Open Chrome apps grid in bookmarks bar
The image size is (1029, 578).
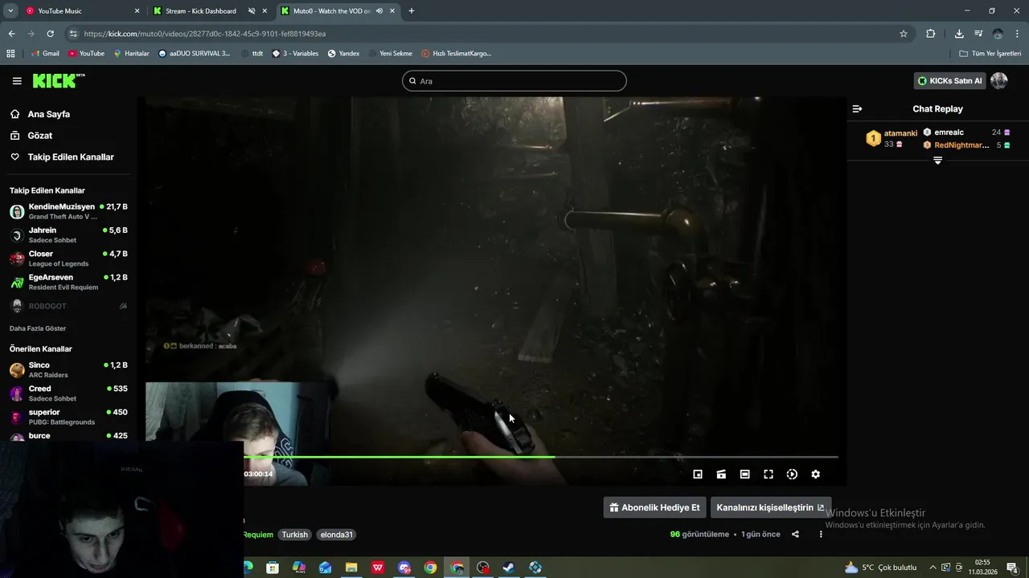point(10,54)
